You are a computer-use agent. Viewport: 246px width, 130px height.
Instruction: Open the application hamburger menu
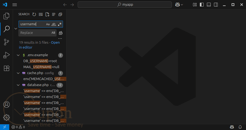14,5
